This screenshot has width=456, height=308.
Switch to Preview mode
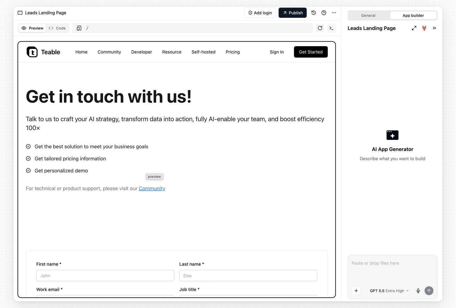tap(32, 28)
